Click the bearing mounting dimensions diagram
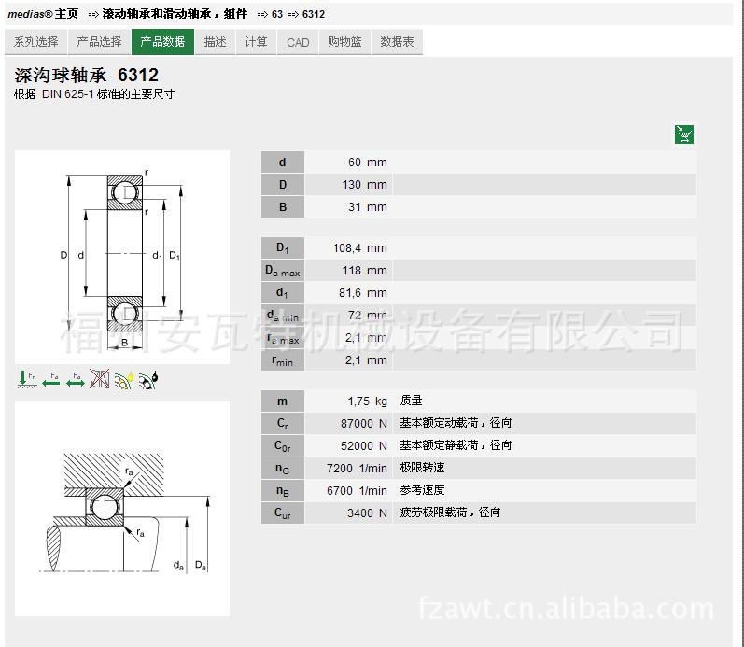The height and width of the screenshot is (647, 744). coord(122,509)
